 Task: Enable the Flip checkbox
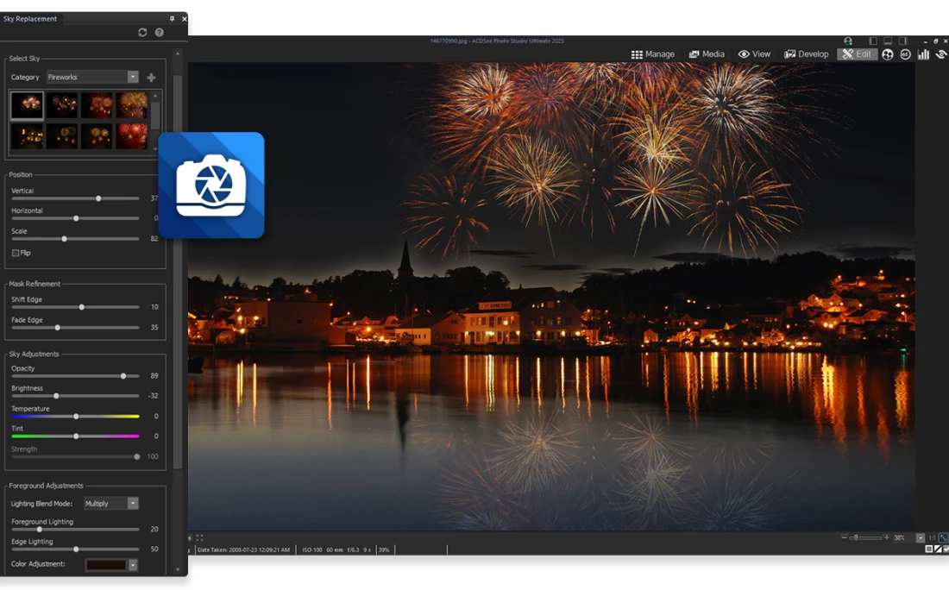[x=16, y=253]
